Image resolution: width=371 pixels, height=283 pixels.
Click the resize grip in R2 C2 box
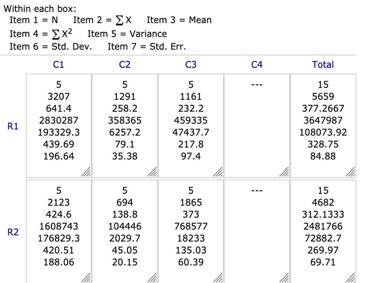(151, 278)
